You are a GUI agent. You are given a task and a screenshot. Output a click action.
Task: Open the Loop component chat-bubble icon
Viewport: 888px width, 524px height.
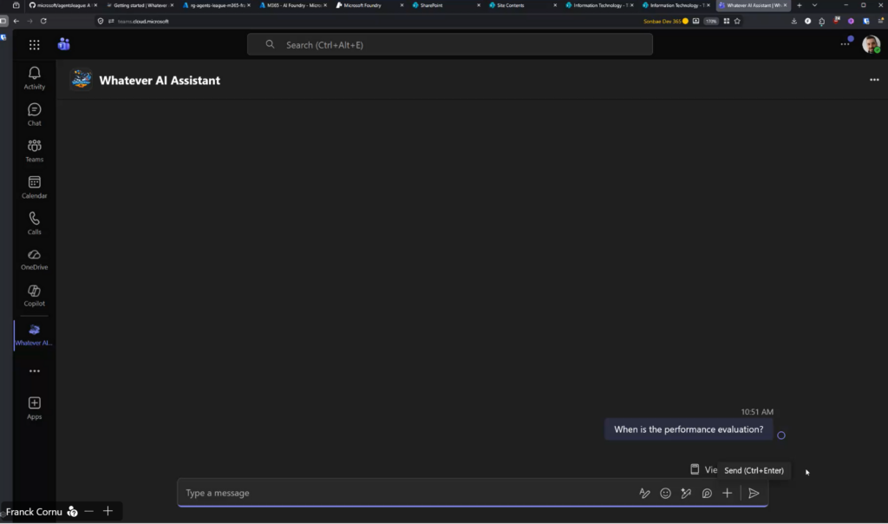(707, 493)
